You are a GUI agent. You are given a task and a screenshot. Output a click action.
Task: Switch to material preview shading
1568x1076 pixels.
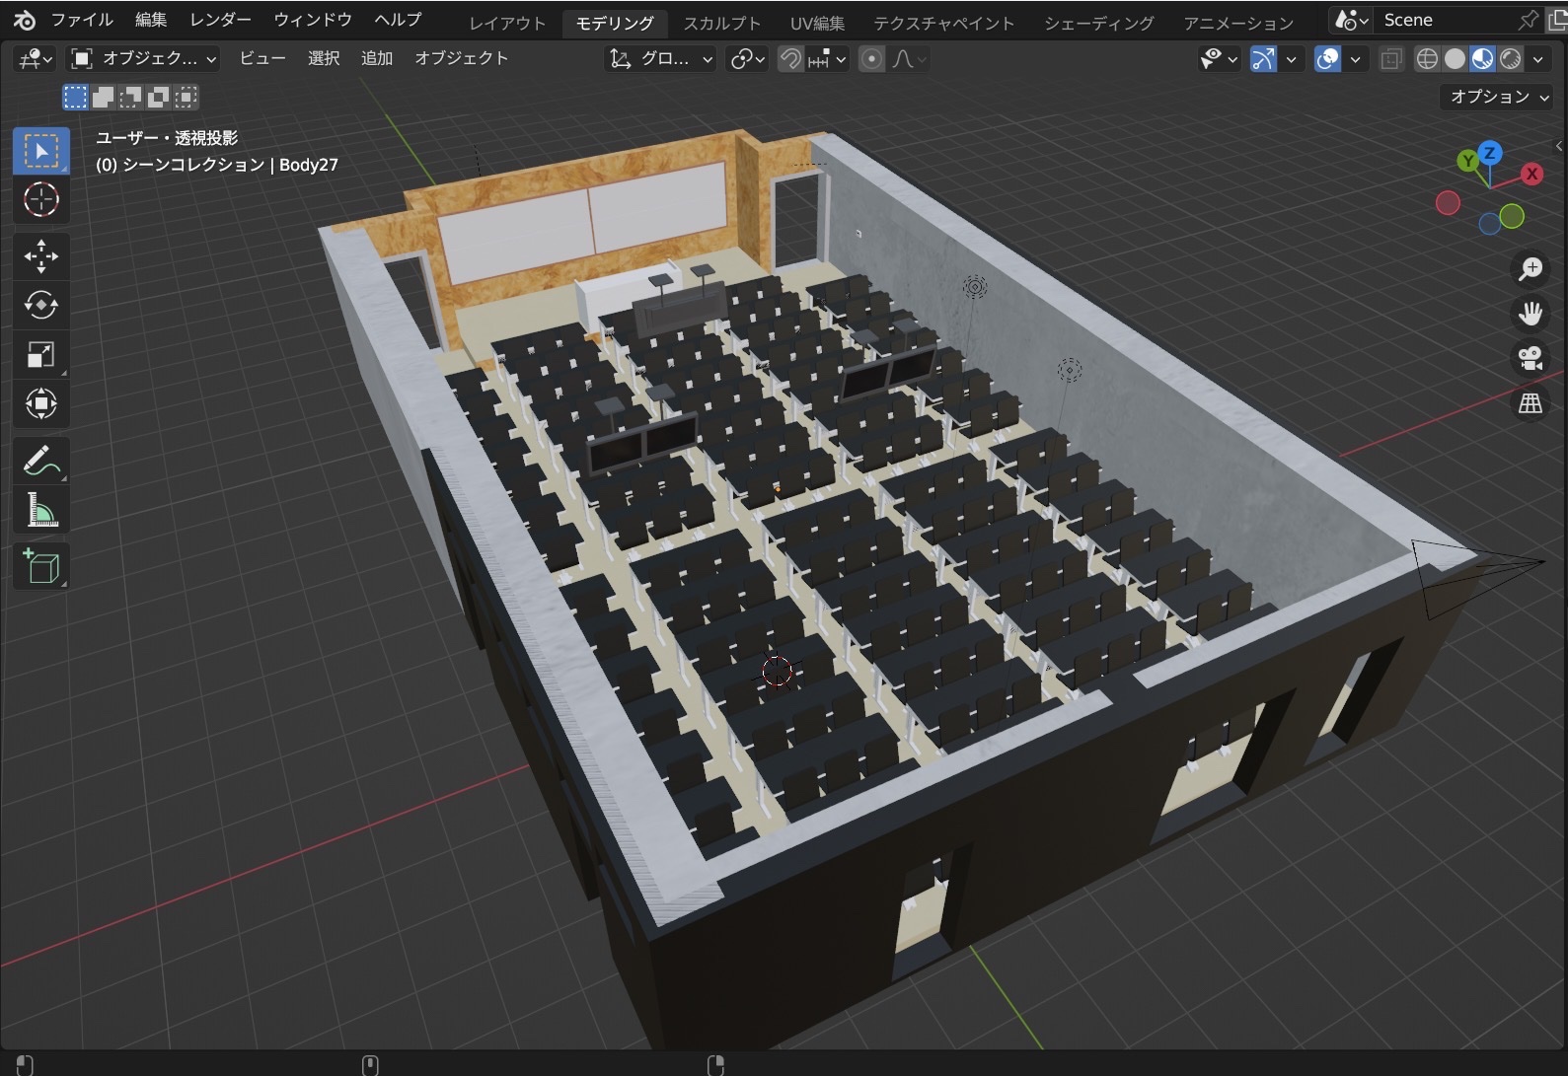point(1482,59)
